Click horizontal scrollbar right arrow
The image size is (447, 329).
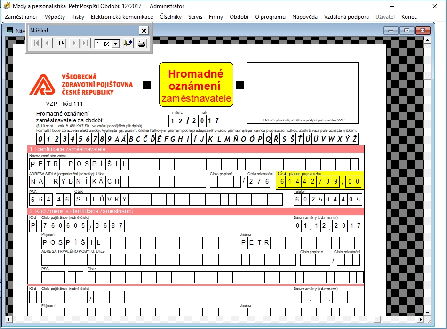[x=421, y=319]
